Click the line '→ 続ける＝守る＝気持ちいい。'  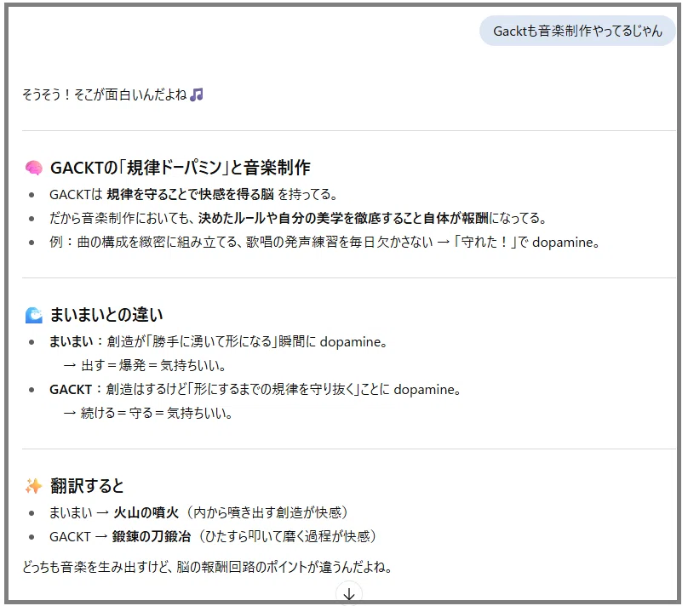click(x=148, y=413)
